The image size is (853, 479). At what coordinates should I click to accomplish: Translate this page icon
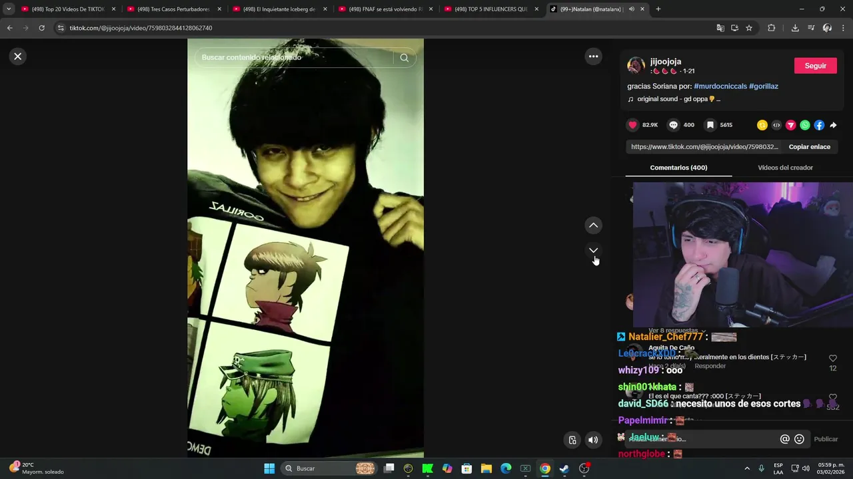point(720,28)
